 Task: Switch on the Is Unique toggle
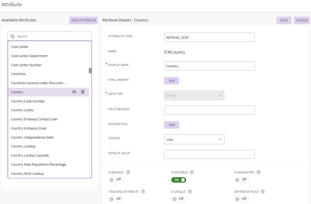179,199
